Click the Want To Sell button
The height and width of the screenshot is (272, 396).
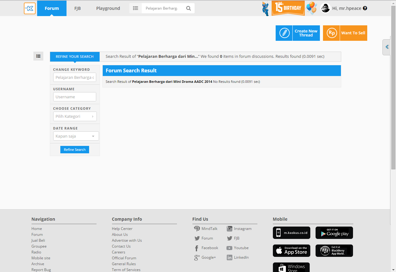(345, 33)
